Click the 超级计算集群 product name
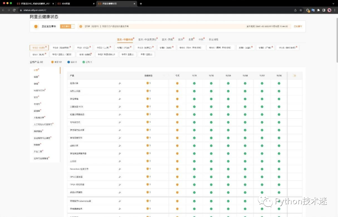Screen dimensions: 338x217 [x=76, y=192]
